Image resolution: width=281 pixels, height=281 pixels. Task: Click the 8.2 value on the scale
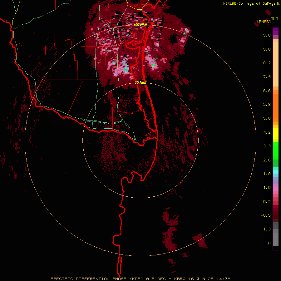click(x=267, y=63)
